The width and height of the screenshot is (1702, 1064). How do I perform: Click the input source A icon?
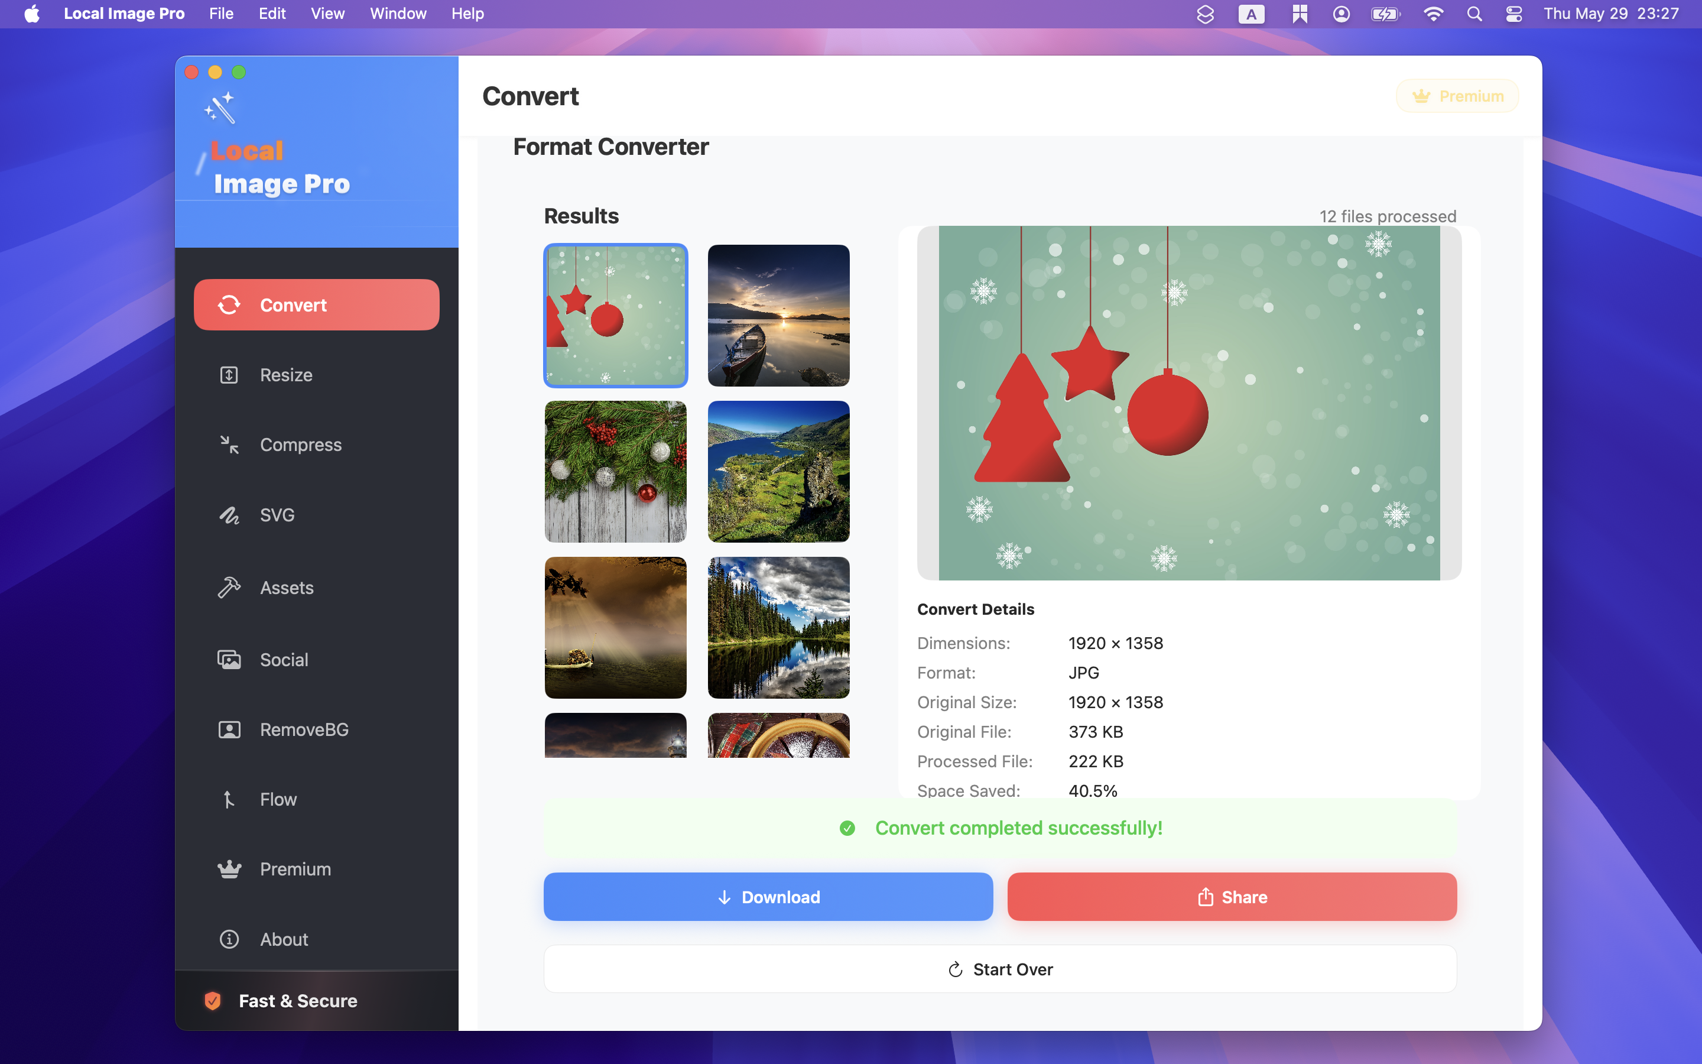(x=1251, y=14)
